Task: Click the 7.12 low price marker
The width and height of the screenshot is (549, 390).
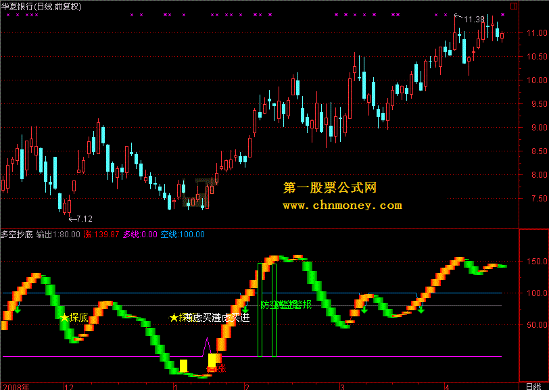Action: (85, 219)
